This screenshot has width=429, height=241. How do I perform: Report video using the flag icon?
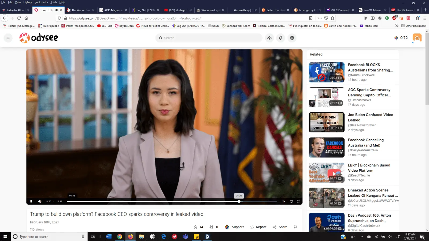(x=295, y=227)
